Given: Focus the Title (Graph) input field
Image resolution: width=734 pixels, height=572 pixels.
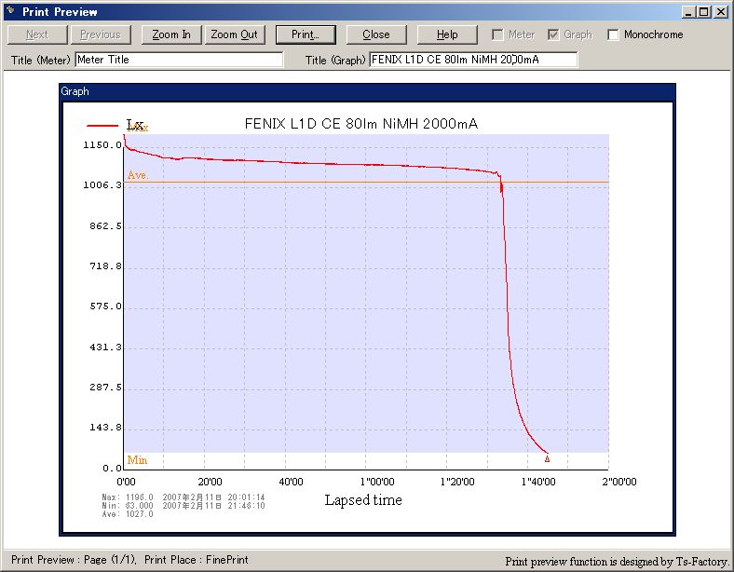Looking at the screenshot, I should point(473,60).
